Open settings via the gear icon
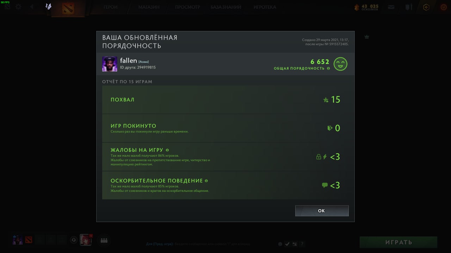This screenshot has width=451, height=253. pos(18,7)
